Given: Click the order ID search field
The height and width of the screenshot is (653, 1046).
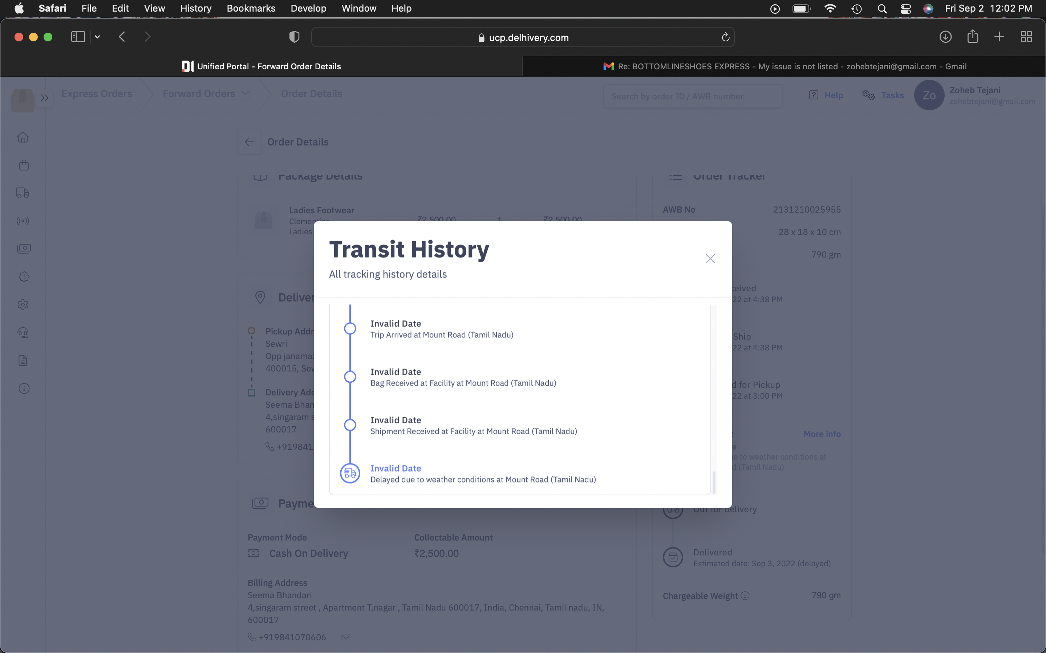Looking at the screenshot, I should [692, 96].
